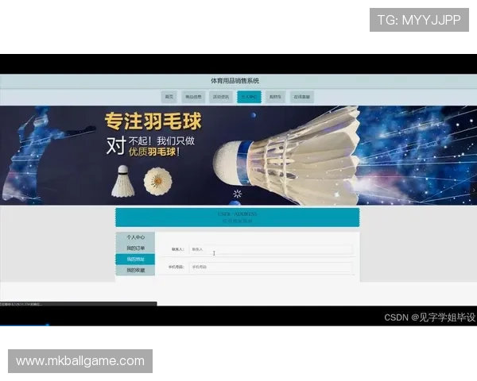The width and height of the screenshot is (477, 381).
Task: Click the round top-view shuttlecock image
Action: pos(157,183)
